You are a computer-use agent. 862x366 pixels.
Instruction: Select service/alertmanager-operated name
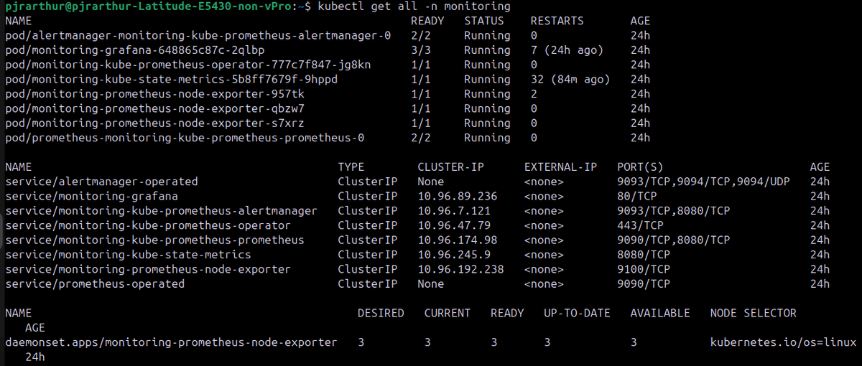click(x=101, y=182)
